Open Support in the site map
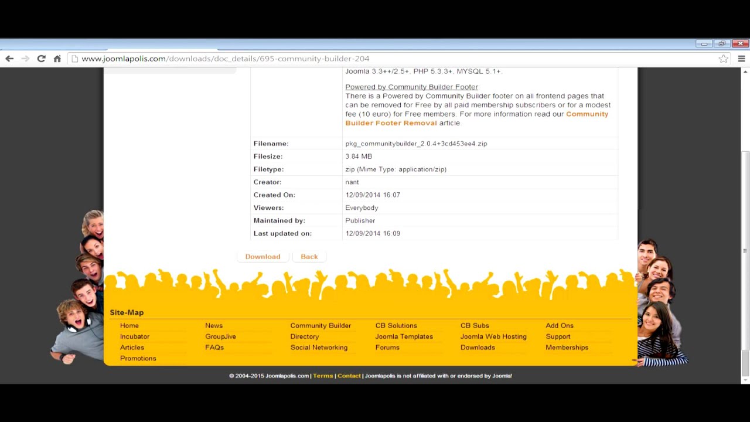Viewport: 750px width, 422px height. (558, 336)
